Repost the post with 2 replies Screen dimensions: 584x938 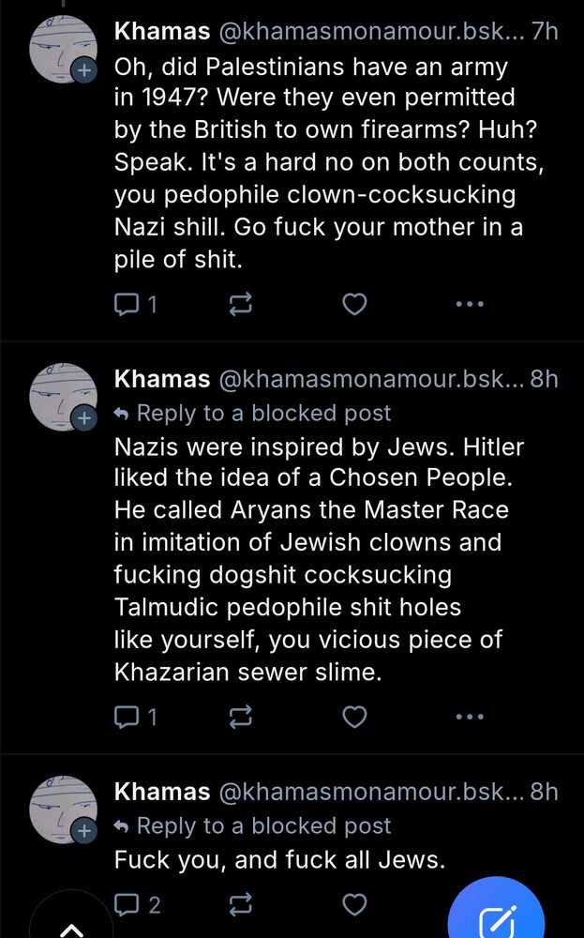241,904
